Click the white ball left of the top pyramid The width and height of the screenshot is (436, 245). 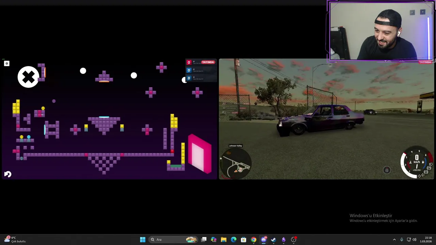(x=83, y=71)
